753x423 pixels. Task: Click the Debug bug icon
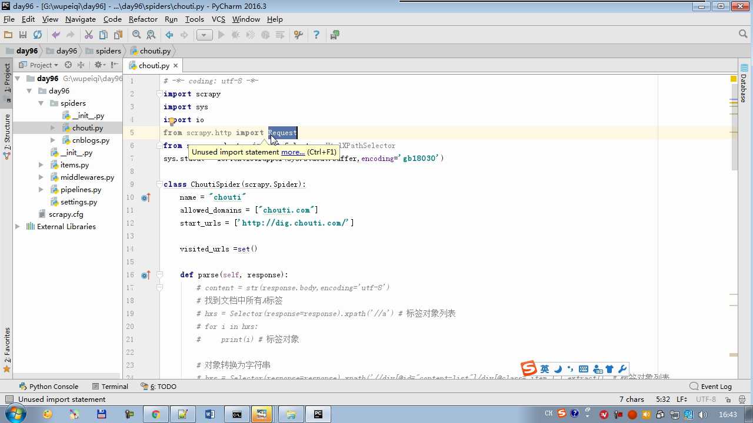click(236, 35)
